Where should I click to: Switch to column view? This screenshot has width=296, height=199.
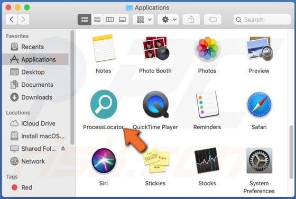(x=110, y=20)
